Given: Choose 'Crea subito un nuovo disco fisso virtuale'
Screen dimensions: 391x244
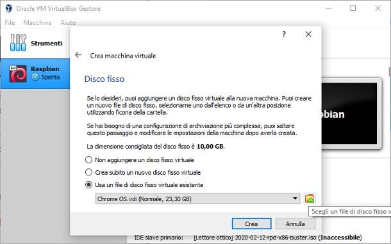Looking at the screenshot, I should (143, 172).
